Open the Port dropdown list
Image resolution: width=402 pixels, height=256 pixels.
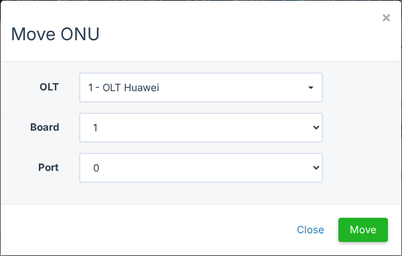pyautogui.click(x=201, y=168)
